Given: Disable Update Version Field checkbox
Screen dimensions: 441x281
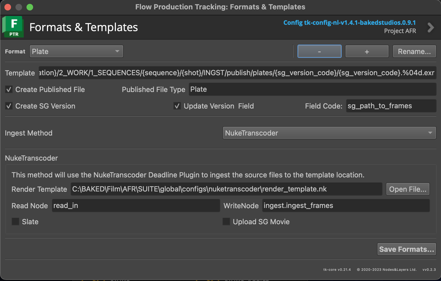Looking at the screenshot, I should tap(177, 106).
